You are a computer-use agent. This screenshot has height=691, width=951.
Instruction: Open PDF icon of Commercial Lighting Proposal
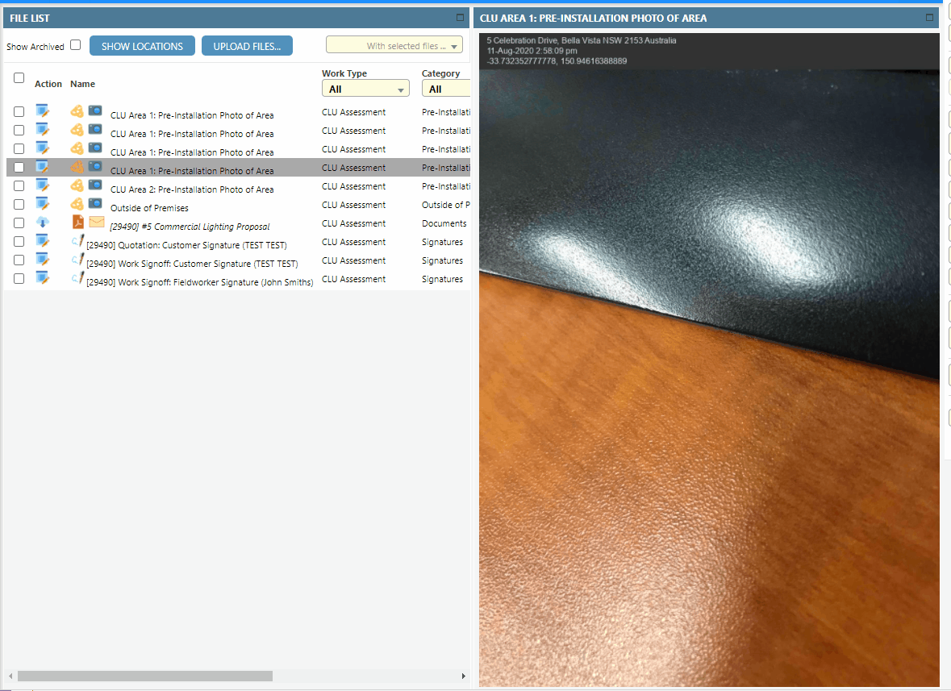[x=78, y=223]
